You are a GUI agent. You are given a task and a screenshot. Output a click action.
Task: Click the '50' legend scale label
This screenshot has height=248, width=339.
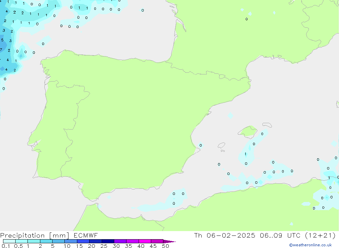click(165, 246)
